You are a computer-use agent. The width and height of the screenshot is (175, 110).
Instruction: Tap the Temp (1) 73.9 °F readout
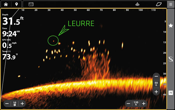point(10,55)
